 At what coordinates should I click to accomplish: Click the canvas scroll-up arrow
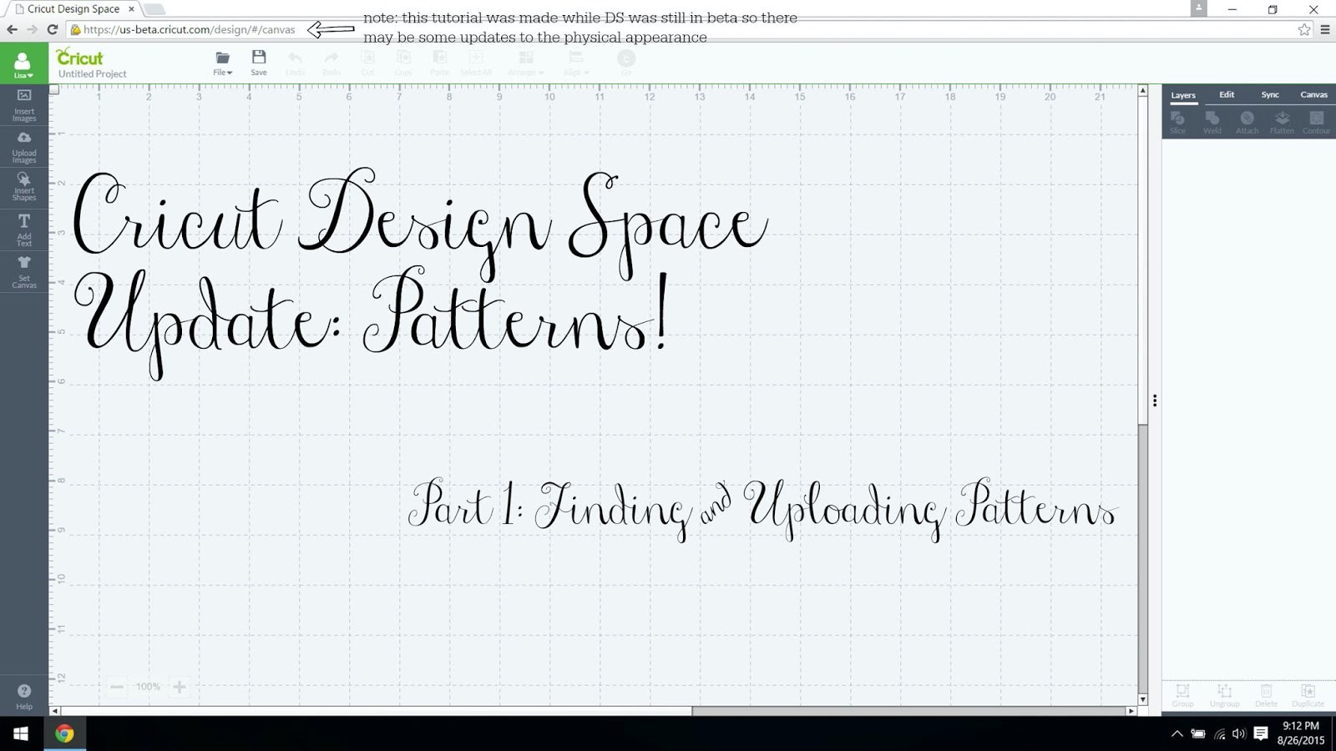pos(1143,90)
